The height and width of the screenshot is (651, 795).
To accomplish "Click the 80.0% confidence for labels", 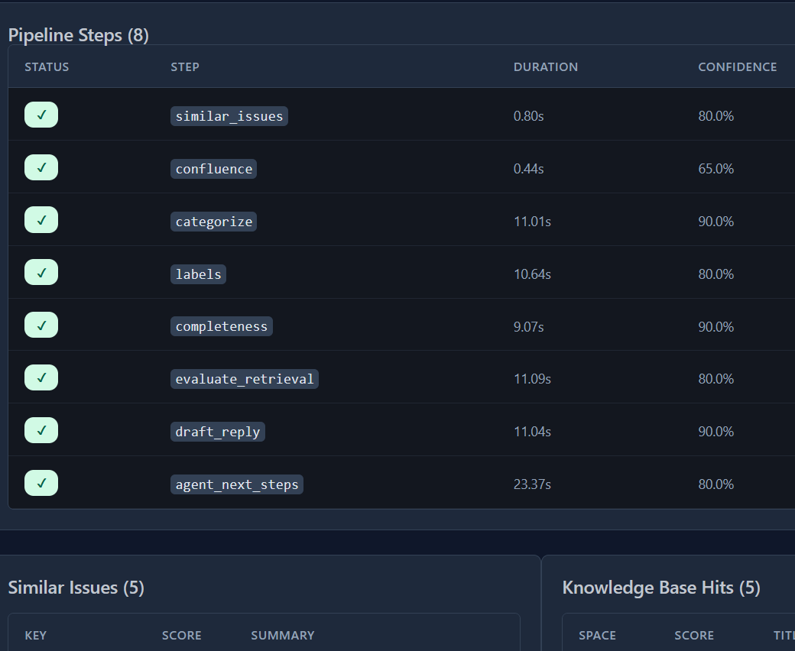I will (x=716, y=274).
